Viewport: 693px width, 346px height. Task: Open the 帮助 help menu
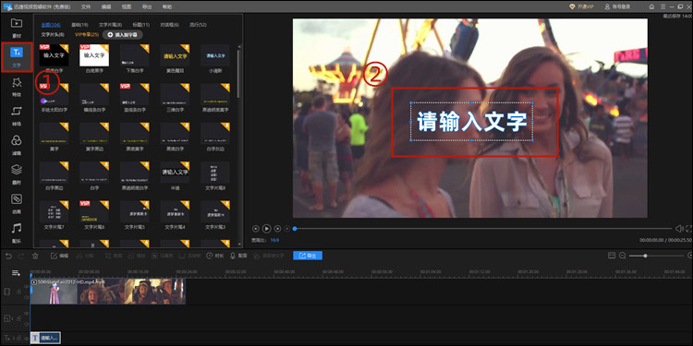[167, 7]
